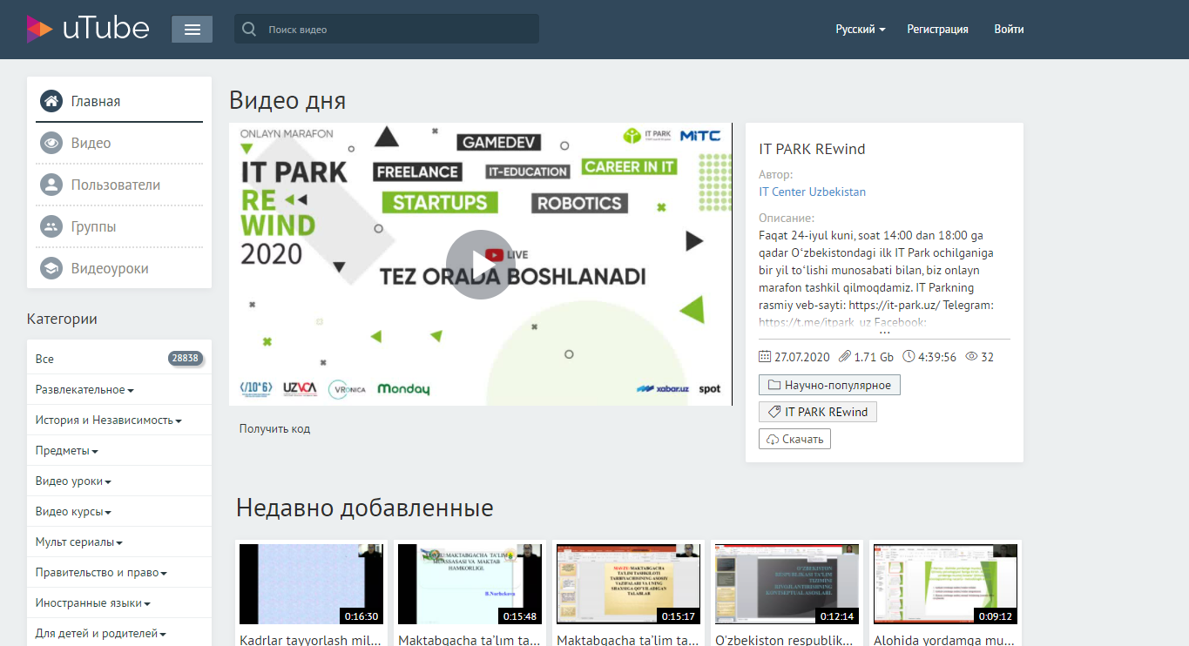Open Главная menu item
1189x646 pixels.
click(x=121, y=101)
